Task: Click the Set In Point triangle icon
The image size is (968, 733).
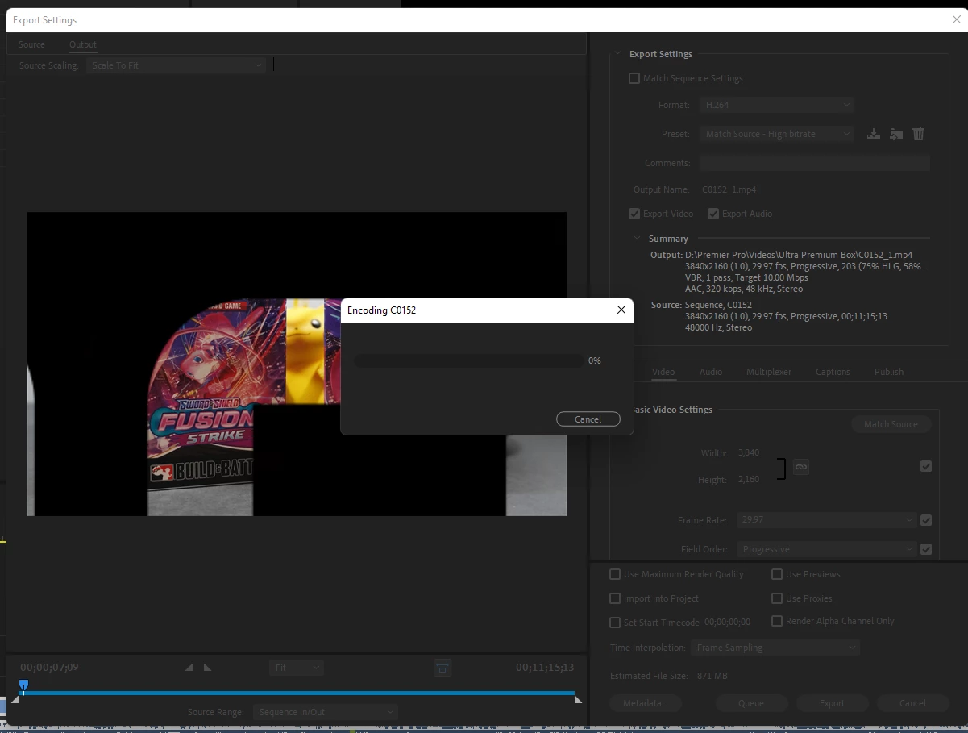Action: 189,668
